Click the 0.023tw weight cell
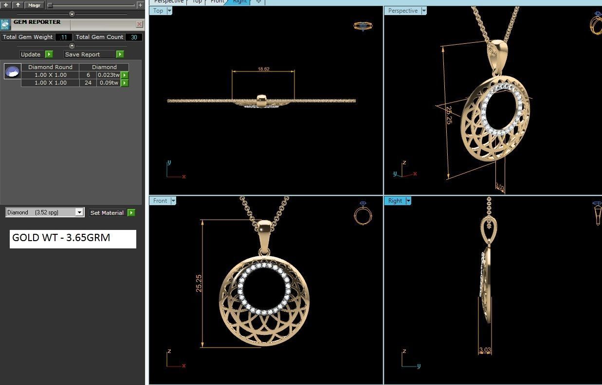This screenshot has width=602, height=385. click(x=109, y=75)
